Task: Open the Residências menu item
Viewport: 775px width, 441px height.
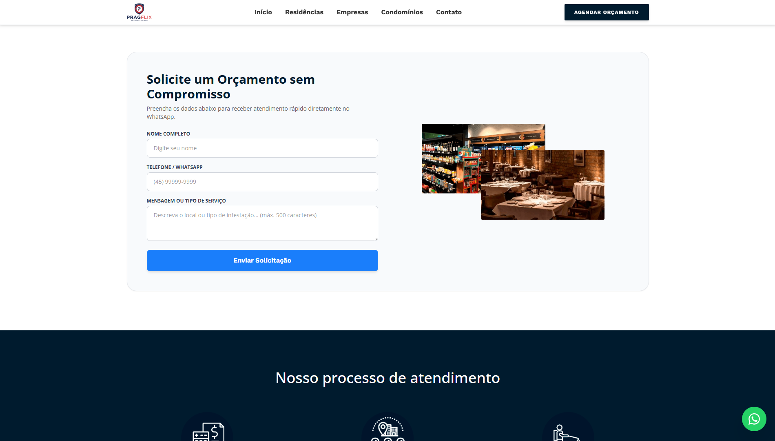Action: click(x=304, y=12)
